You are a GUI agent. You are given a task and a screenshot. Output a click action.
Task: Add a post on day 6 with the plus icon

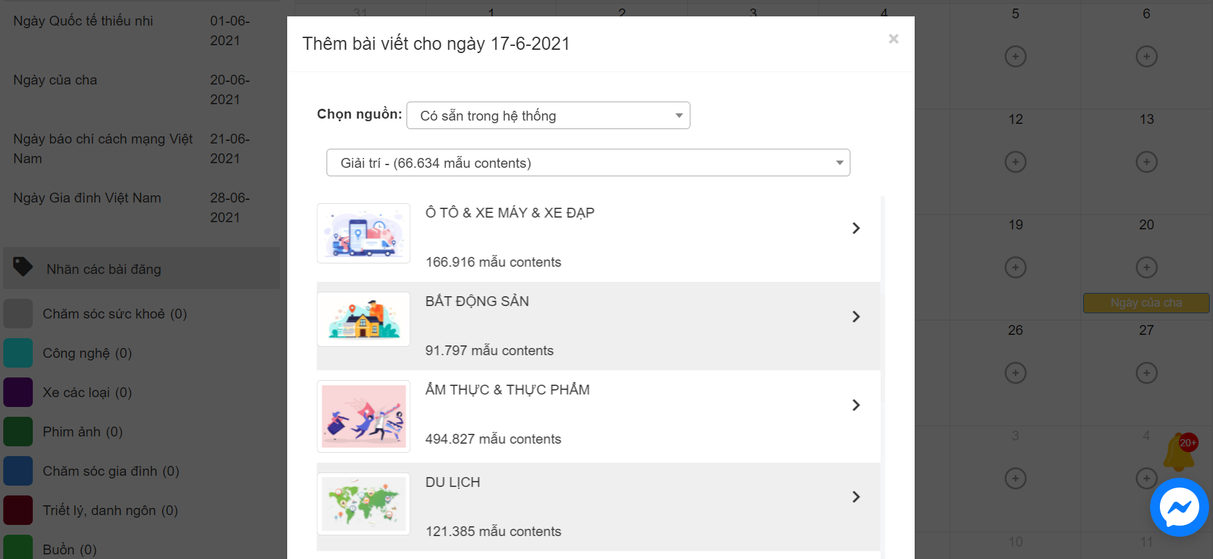pyautogui.click(x=1146, y=56)
